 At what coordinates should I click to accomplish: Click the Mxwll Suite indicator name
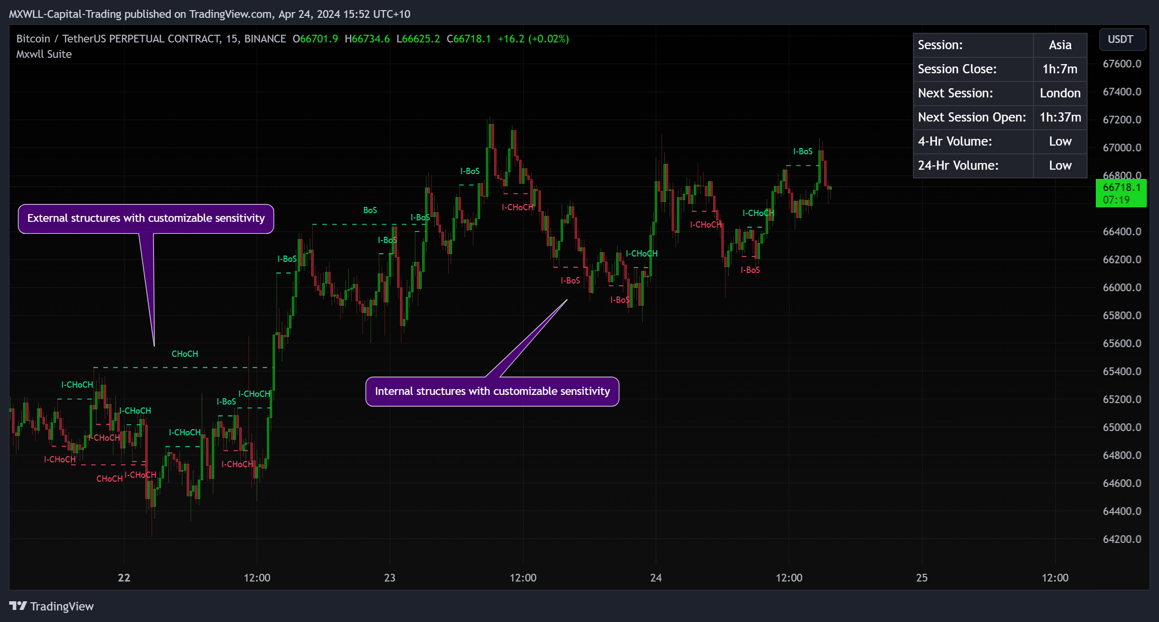[44, 54]
